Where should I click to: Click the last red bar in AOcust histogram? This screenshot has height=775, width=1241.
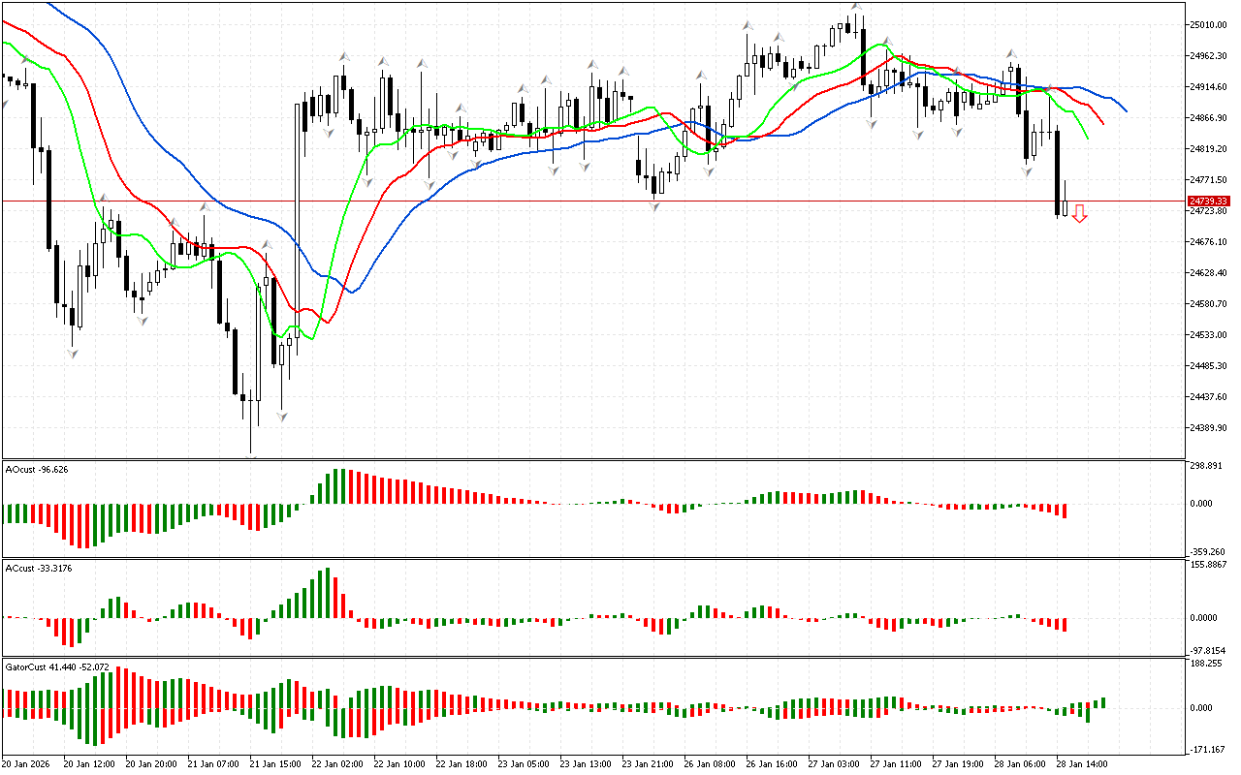(1064, 511)
